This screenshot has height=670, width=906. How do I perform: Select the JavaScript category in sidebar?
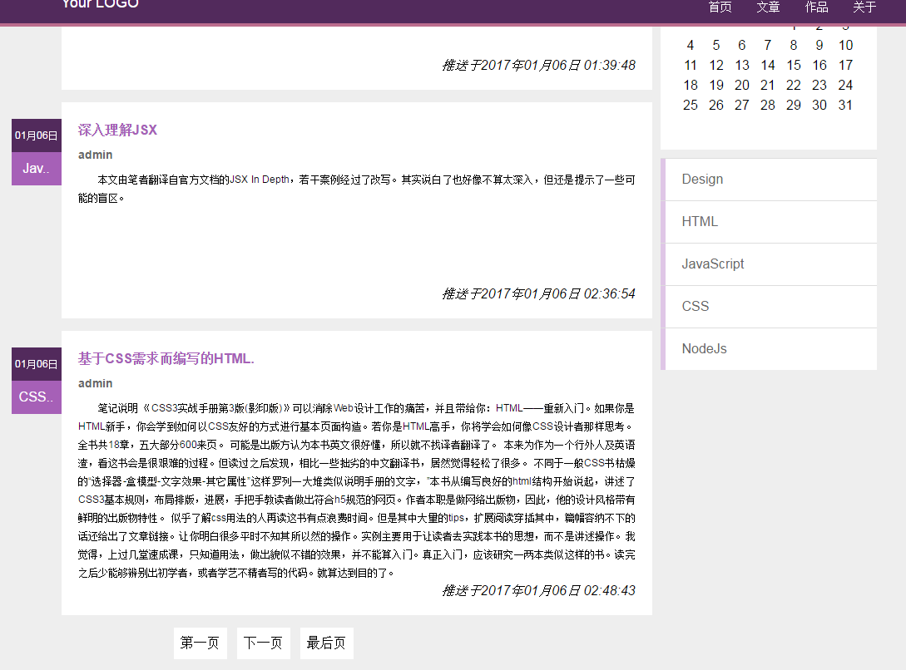pos(713,264)
